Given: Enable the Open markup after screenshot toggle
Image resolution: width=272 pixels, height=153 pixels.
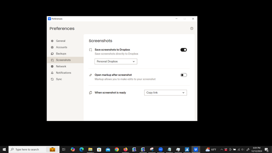Looking at the screenshot, I should (184, 75).
